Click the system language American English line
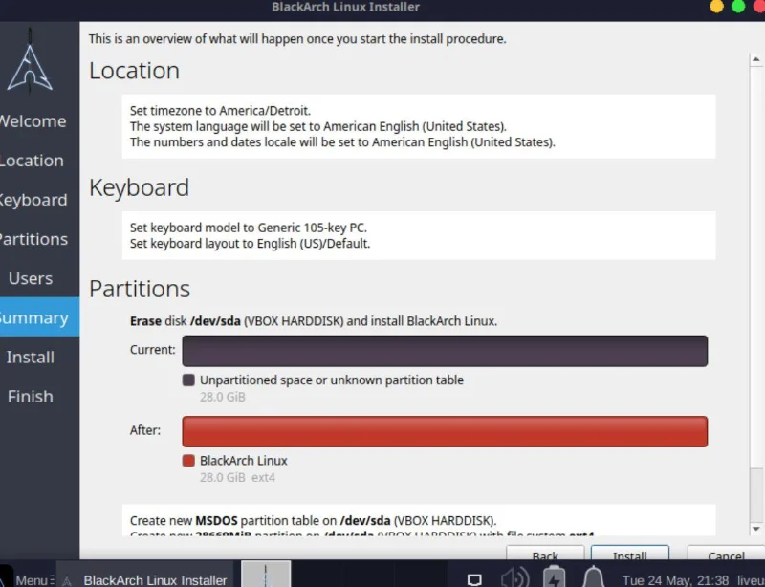Image resolution: width=765 pixels, height=587 pixels. (318, 126)
